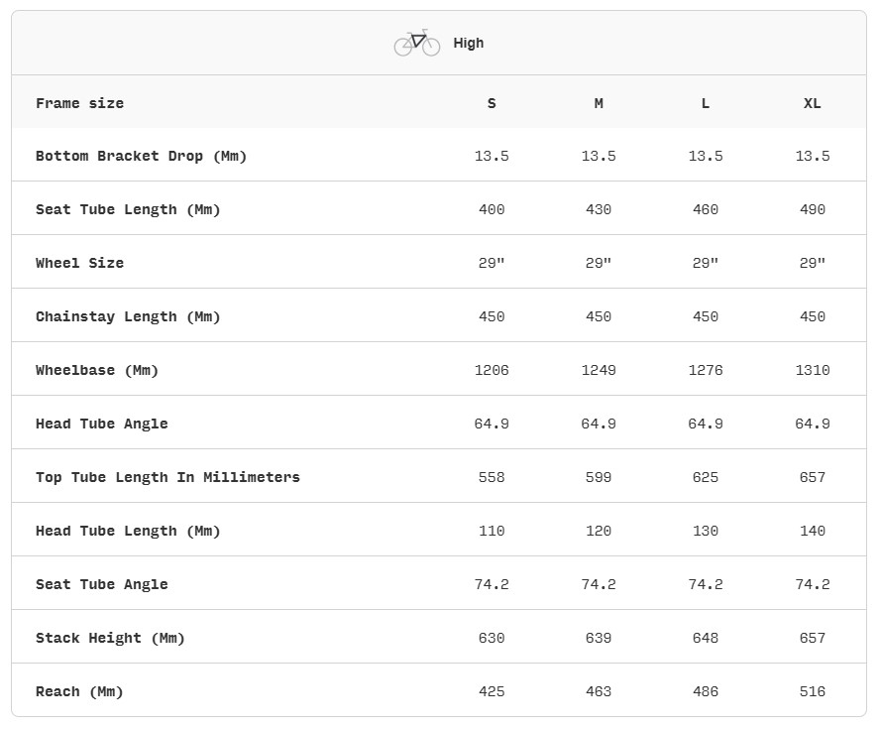Select the High geometry label
This screenshot has height=729, width=878.
468,44
